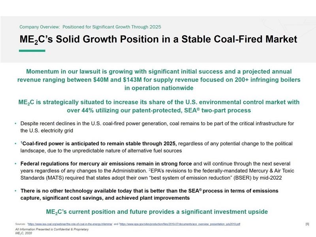Select the 'Despite recent declines' bullet text
The height and width of the screenshot is (237, 316).
(157, 127)
